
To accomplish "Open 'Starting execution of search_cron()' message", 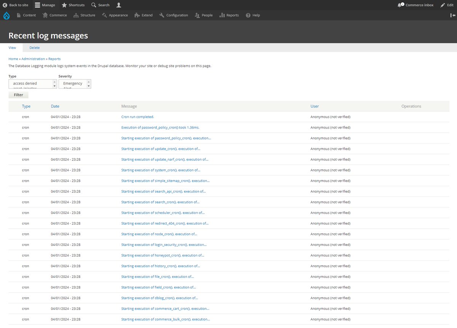I will (x=160, y=202).
